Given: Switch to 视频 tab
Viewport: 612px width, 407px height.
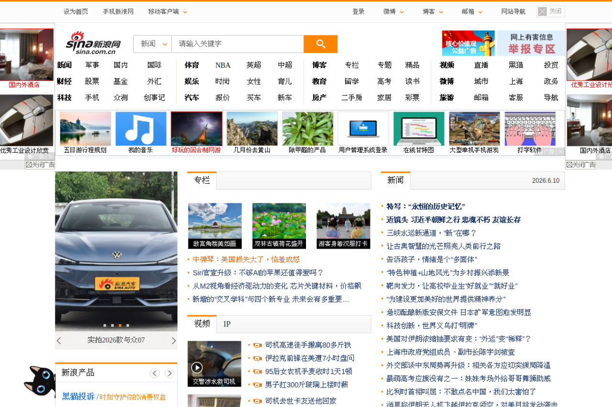Looking at the screenshot, I should 202,324.
